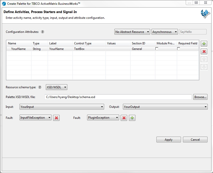213x173 pixels.
Task: Open the PluginException fault dropdown
Action: coord(103,118)
